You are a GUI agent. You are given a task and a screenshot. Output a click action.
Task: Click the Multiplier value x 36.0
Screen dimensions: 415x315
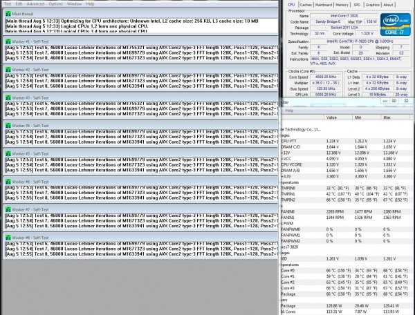(x=326, y=83)
